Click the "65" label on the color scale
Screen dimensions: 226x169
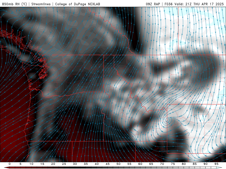point(151,164)
